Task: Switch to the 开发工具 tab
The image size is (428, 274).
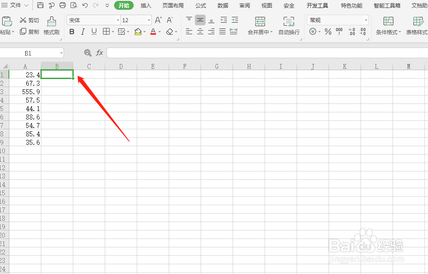Action: (317, 5)
